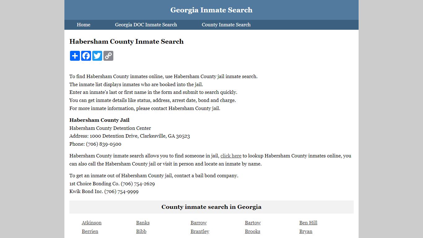Open the Barrow county link

click(x=198, y=223)
